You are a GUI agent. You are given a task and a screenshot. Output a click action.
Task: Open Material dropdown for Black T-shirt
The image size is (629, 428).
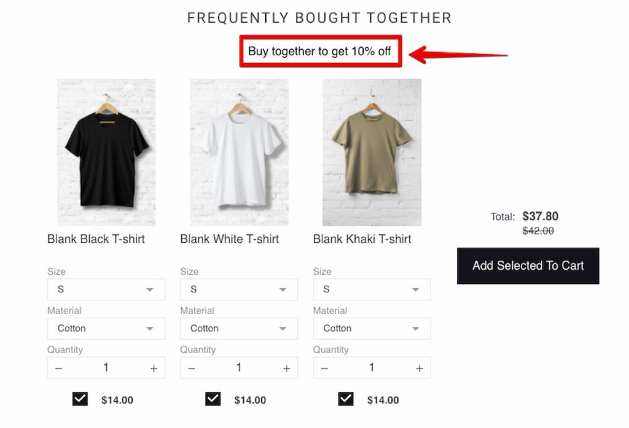(106, 329)
